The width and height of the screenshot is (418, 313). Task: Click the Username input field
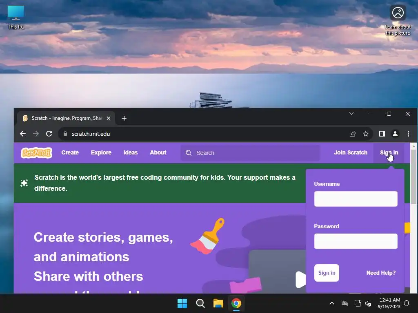356,199
